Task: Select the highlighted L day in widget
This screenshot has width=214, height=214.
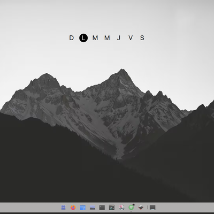Action: click(x=83, y=38)
